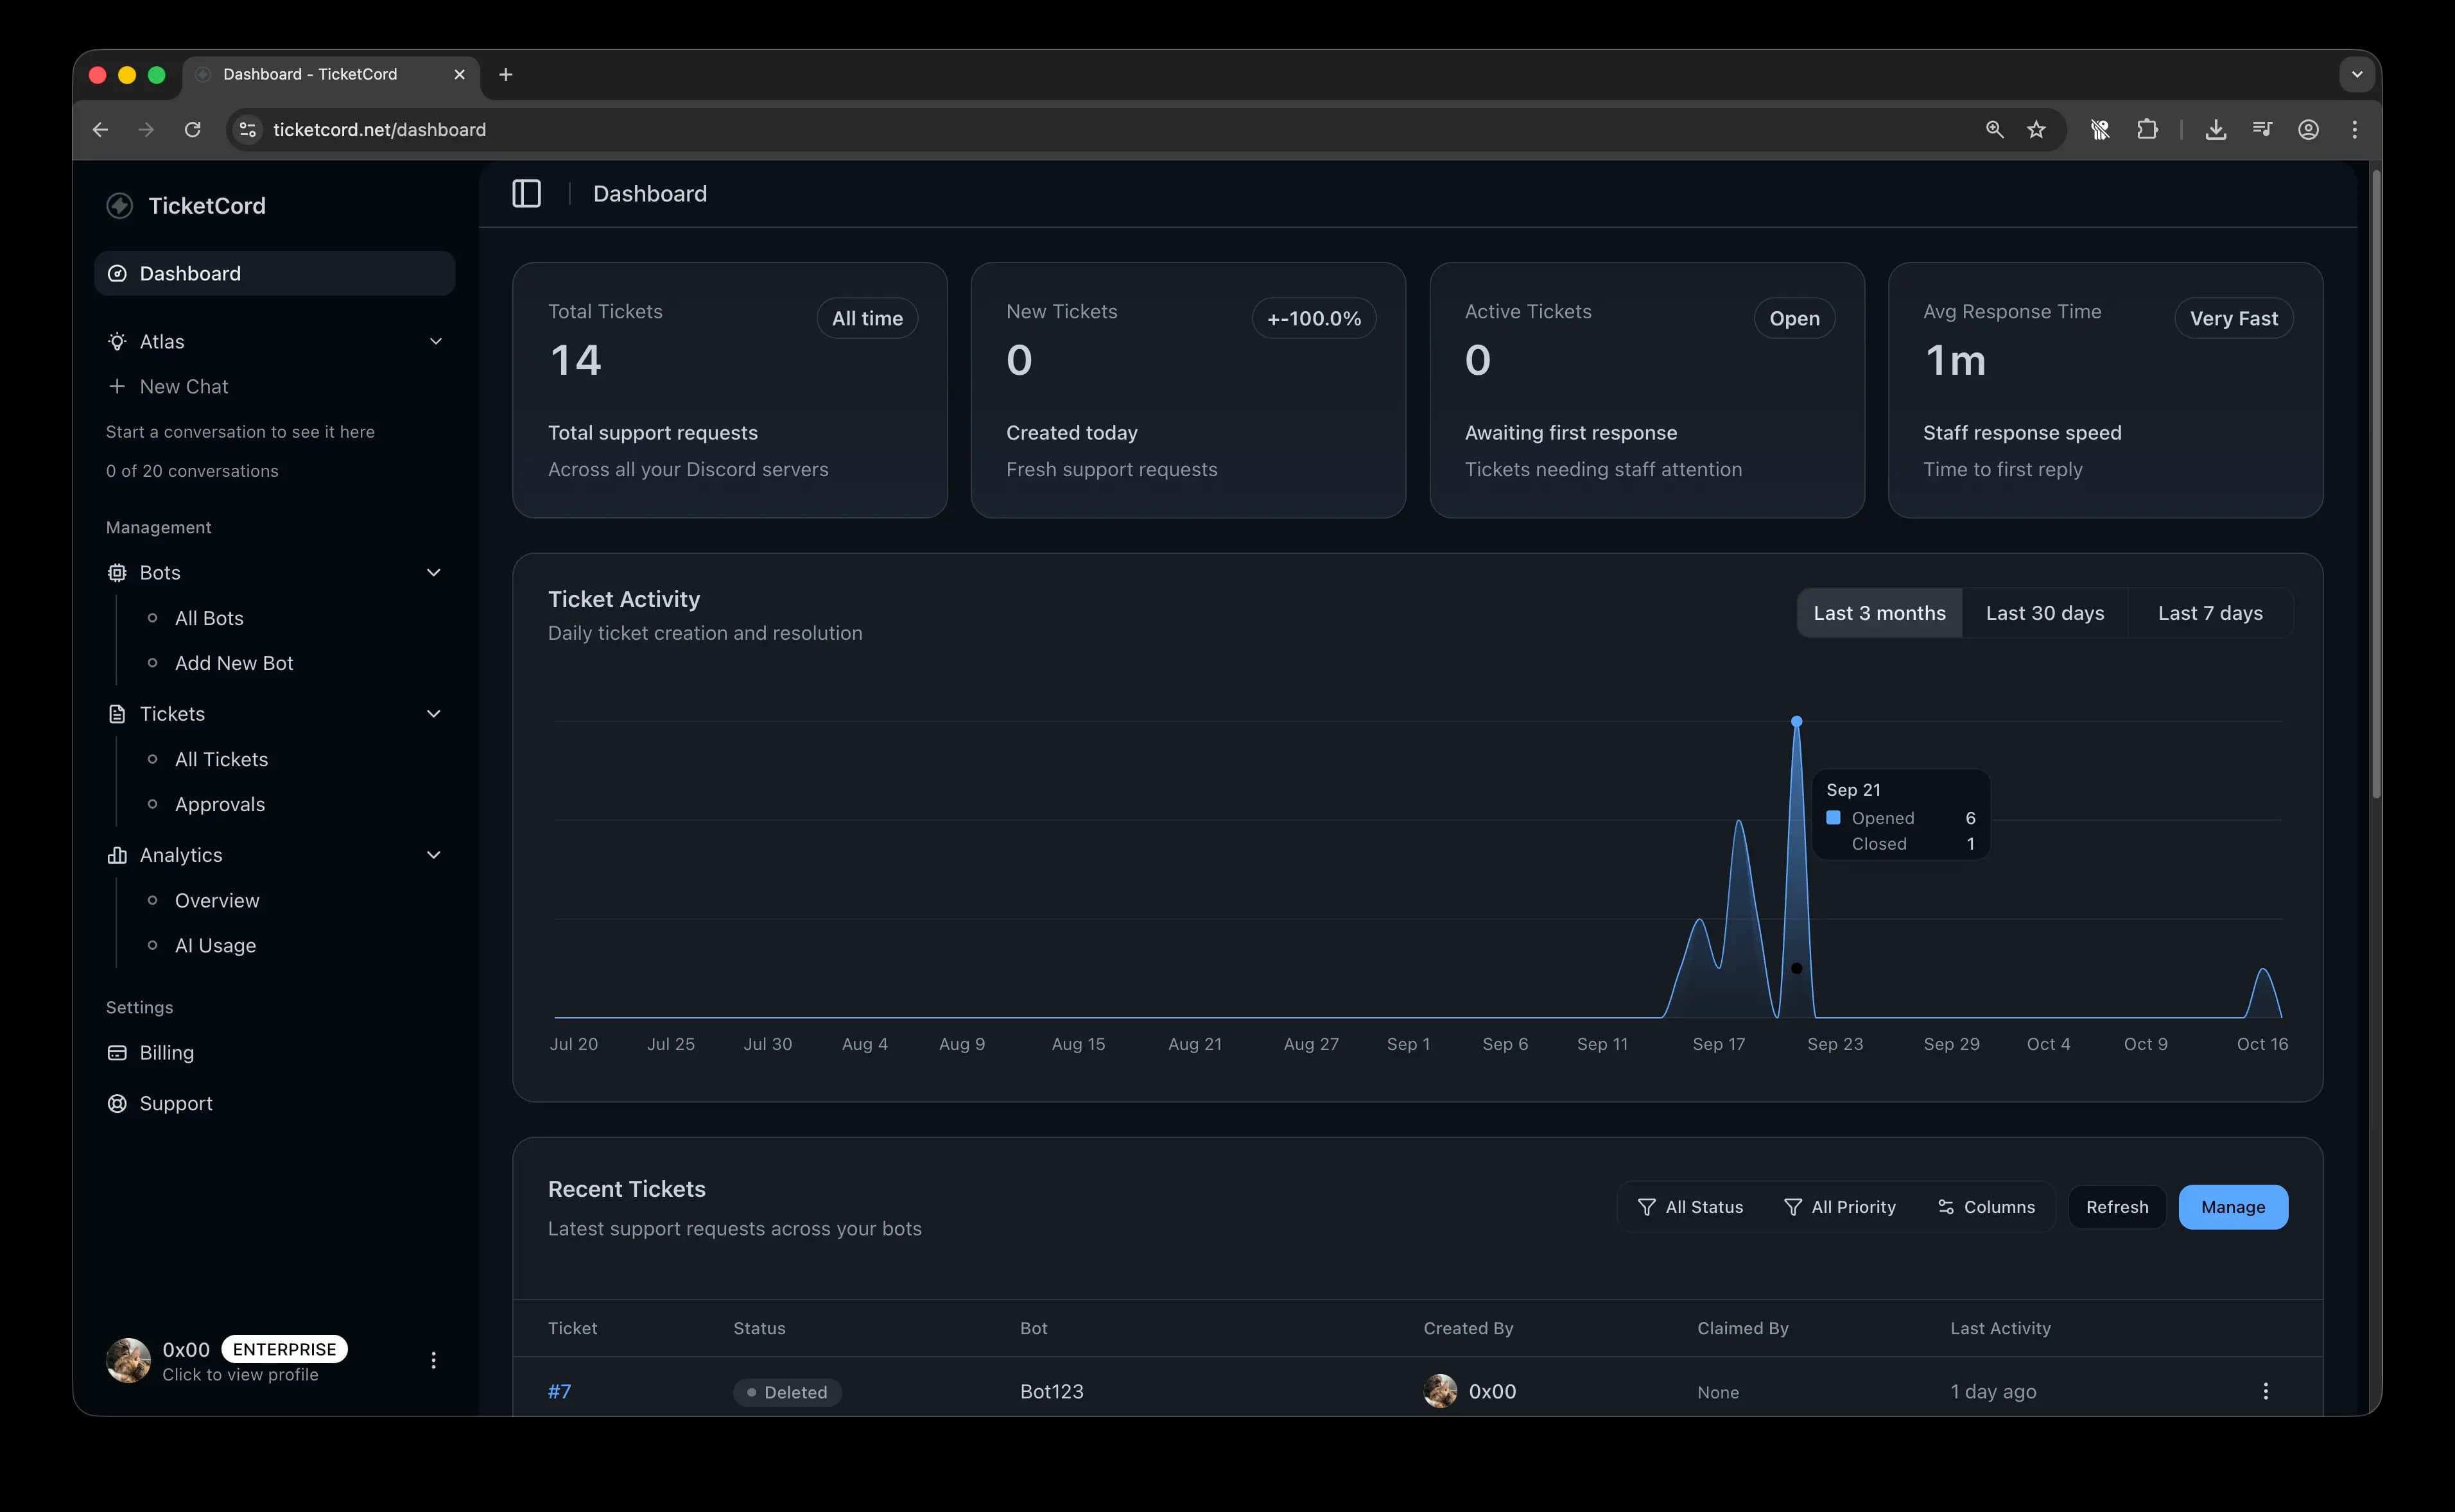Image resolution: width=2455 pixels, height=1512 pixels.
Task: Switch chart to Last 30 days
Action: pyautogui.click(x=2045, y=612)
